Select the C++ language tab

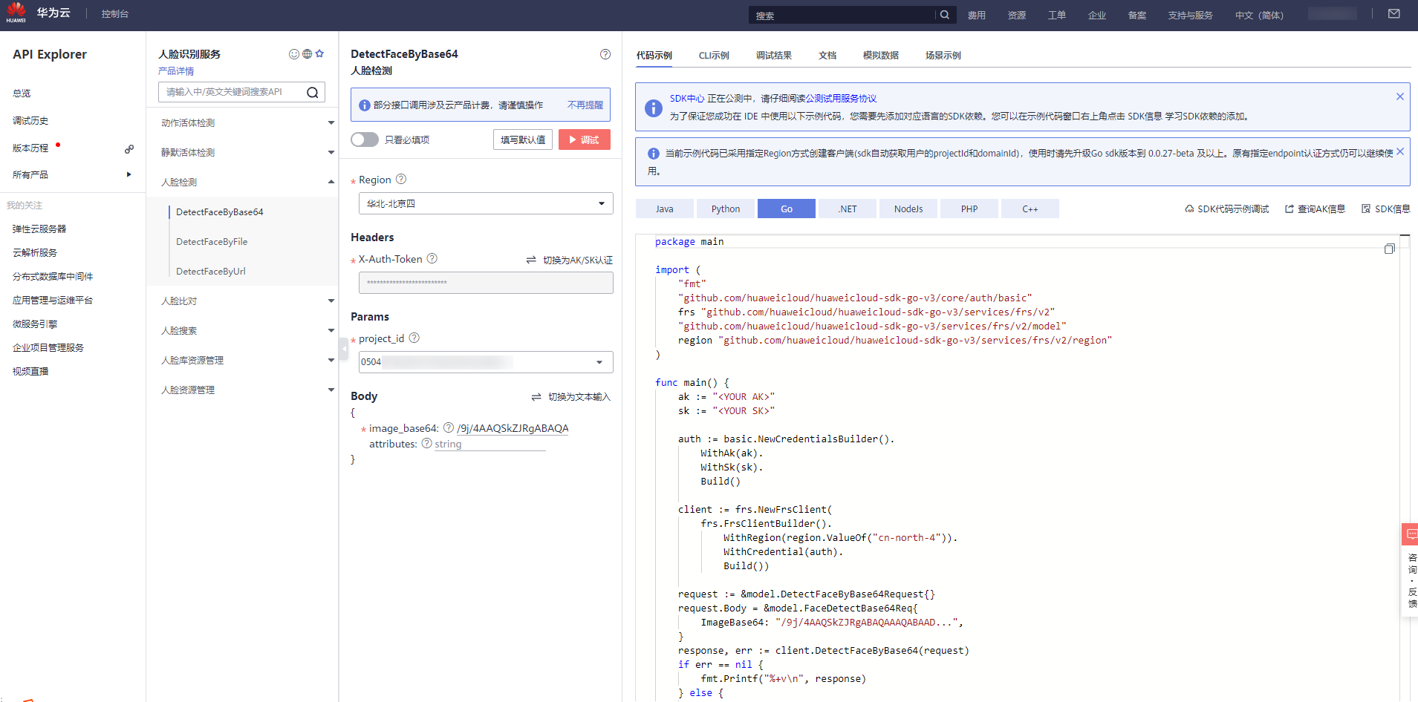[x=1030, y=209]
